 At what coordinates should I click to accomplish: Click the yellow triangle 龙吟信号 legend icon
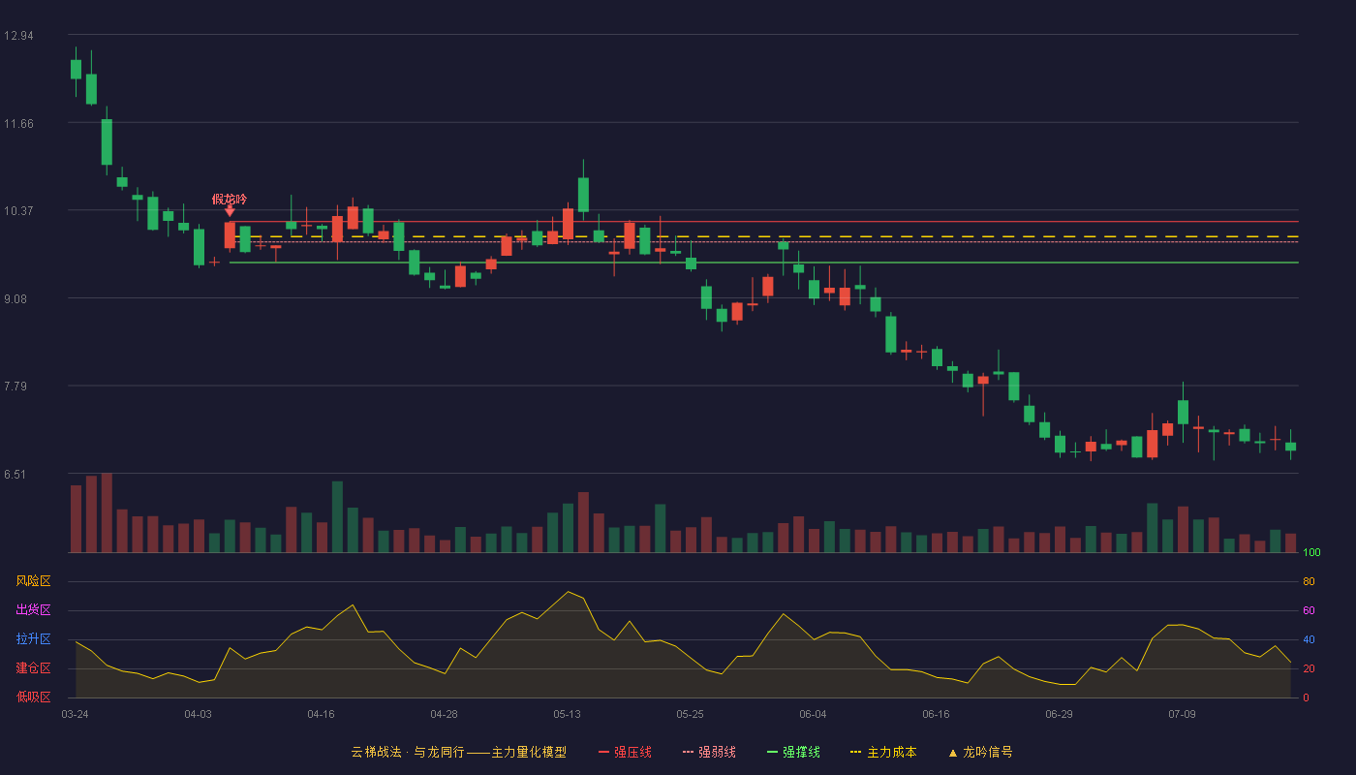point(953,753)
